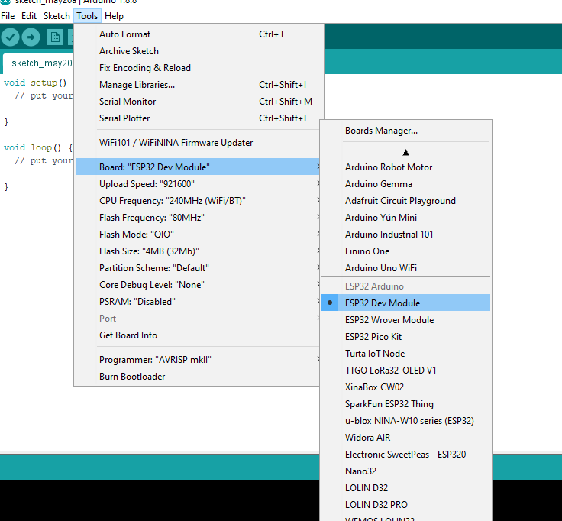
Task: Open the Sketch menu
Action: pyautogui.click(x=57, y=16)
